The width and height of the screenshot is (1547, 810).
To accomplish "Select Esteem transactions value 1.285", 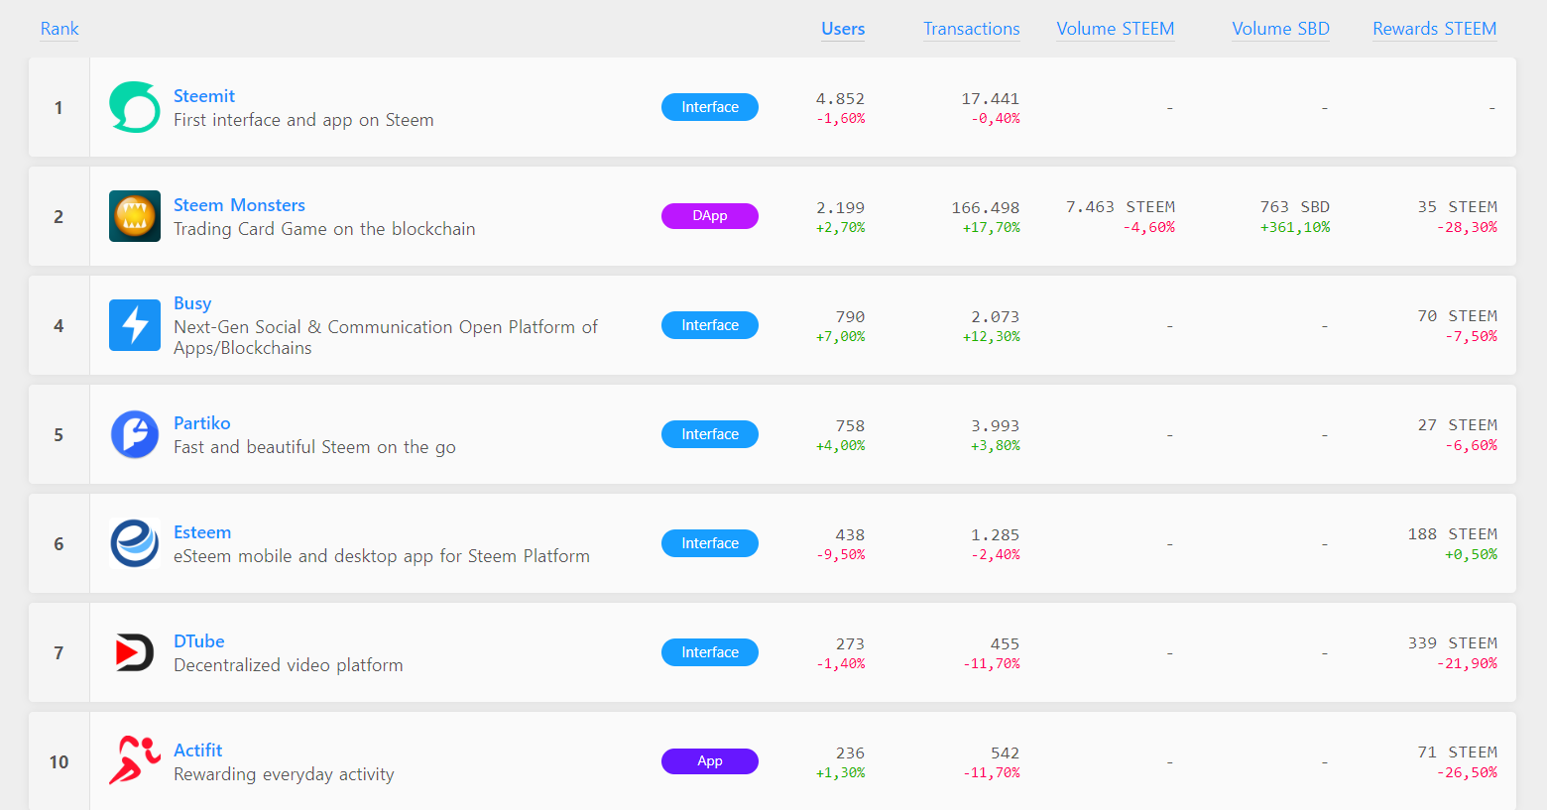I will pos(996,535).
